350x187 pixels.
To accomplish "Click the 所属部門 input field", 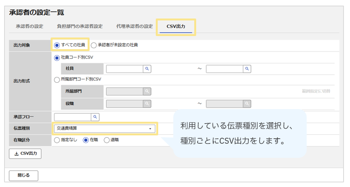I will 125,92.
